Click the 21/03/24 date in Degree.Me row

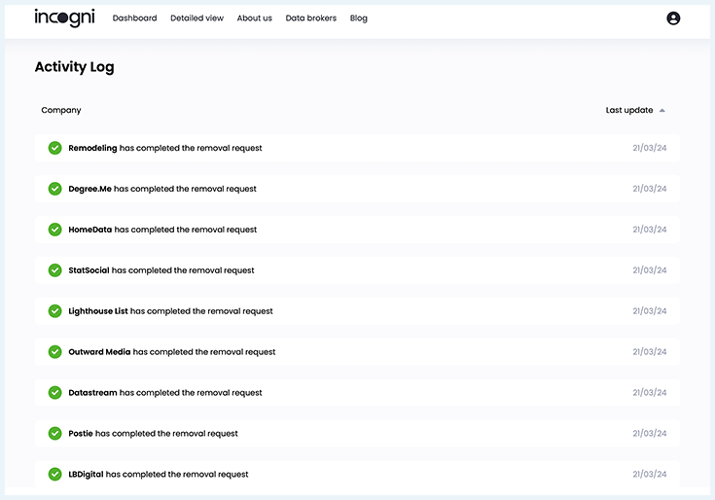coord(650,189)
